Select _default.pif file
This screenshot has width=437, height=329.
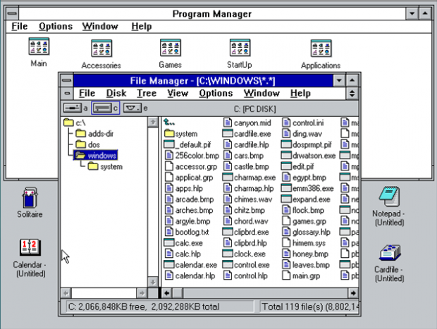click(187, 144)
